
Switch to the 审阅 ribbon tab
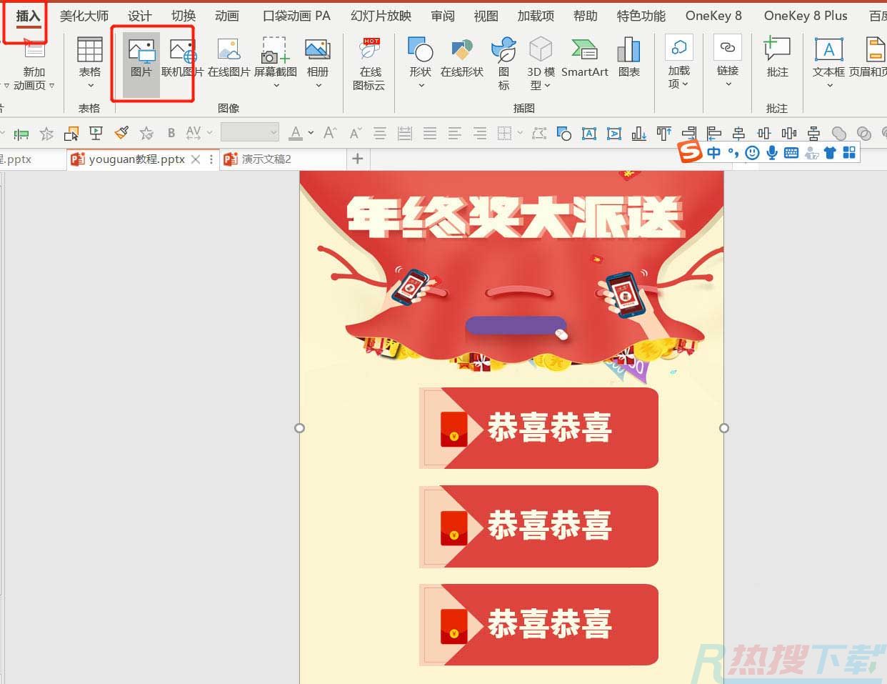(x=443, y=16)
